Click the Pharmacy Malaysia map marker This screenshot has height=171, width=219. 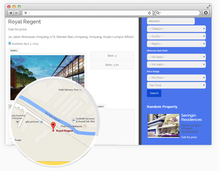point(85,126)
